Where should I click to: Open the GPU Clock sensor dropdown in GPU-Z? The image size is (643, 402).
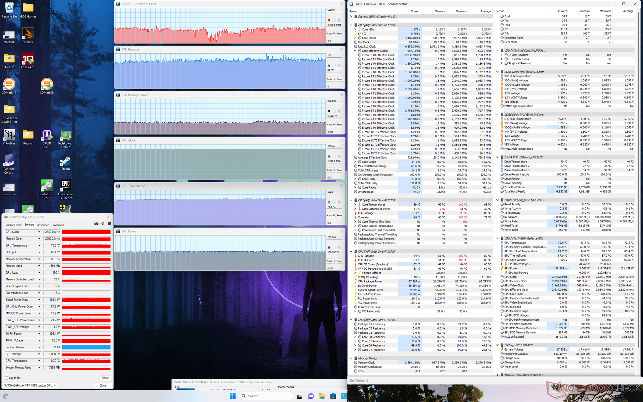tap(39, 232)
